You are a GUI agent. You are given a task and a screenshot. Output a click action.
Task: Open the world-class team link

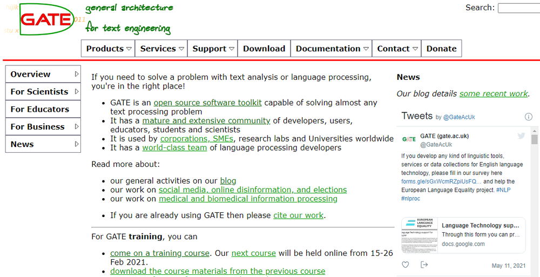tap(174, 148)
